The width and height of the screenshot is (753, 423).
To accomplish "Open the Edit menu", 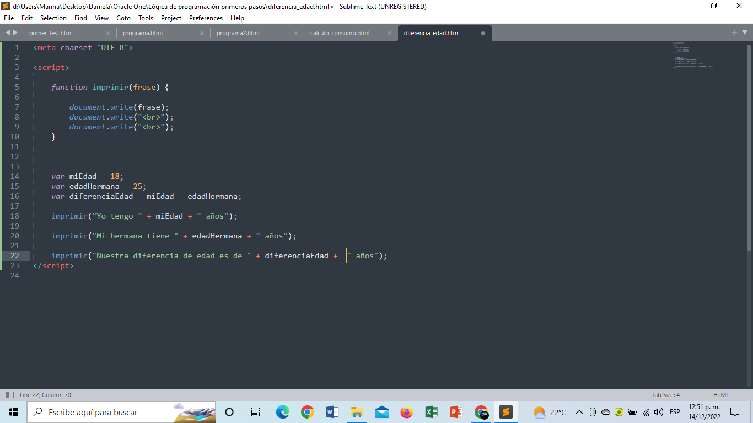I will pyautogui.click(x=27, y=18).
